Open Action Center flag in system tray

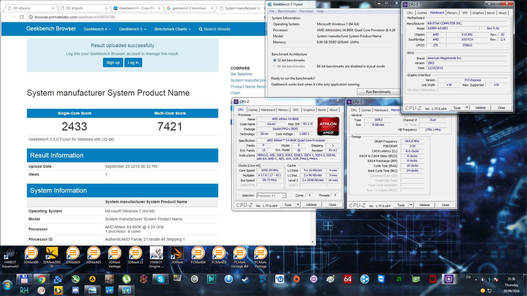point(496,280)
